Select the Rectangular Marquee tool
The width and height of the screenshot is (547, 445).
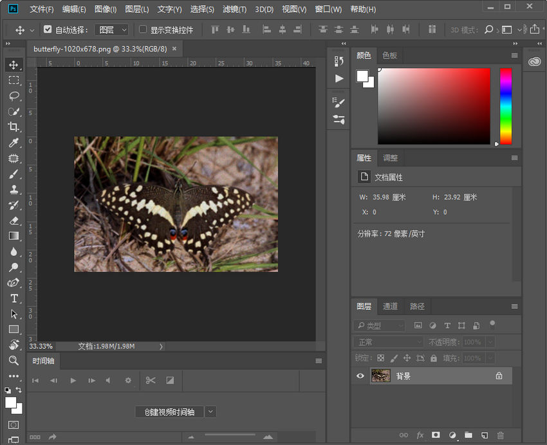pyautogui.click(x=14, y=80)
